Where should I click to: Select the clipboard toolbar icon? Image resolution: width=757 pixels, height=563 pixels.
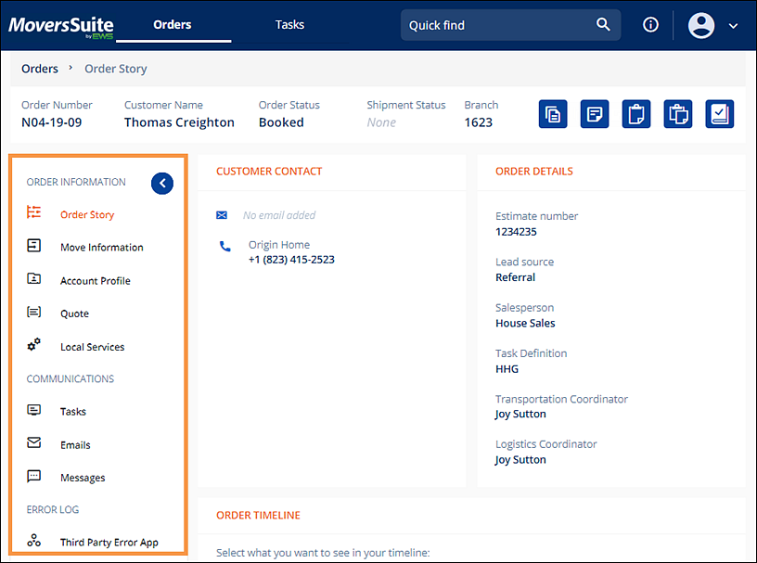coord(636,113)
